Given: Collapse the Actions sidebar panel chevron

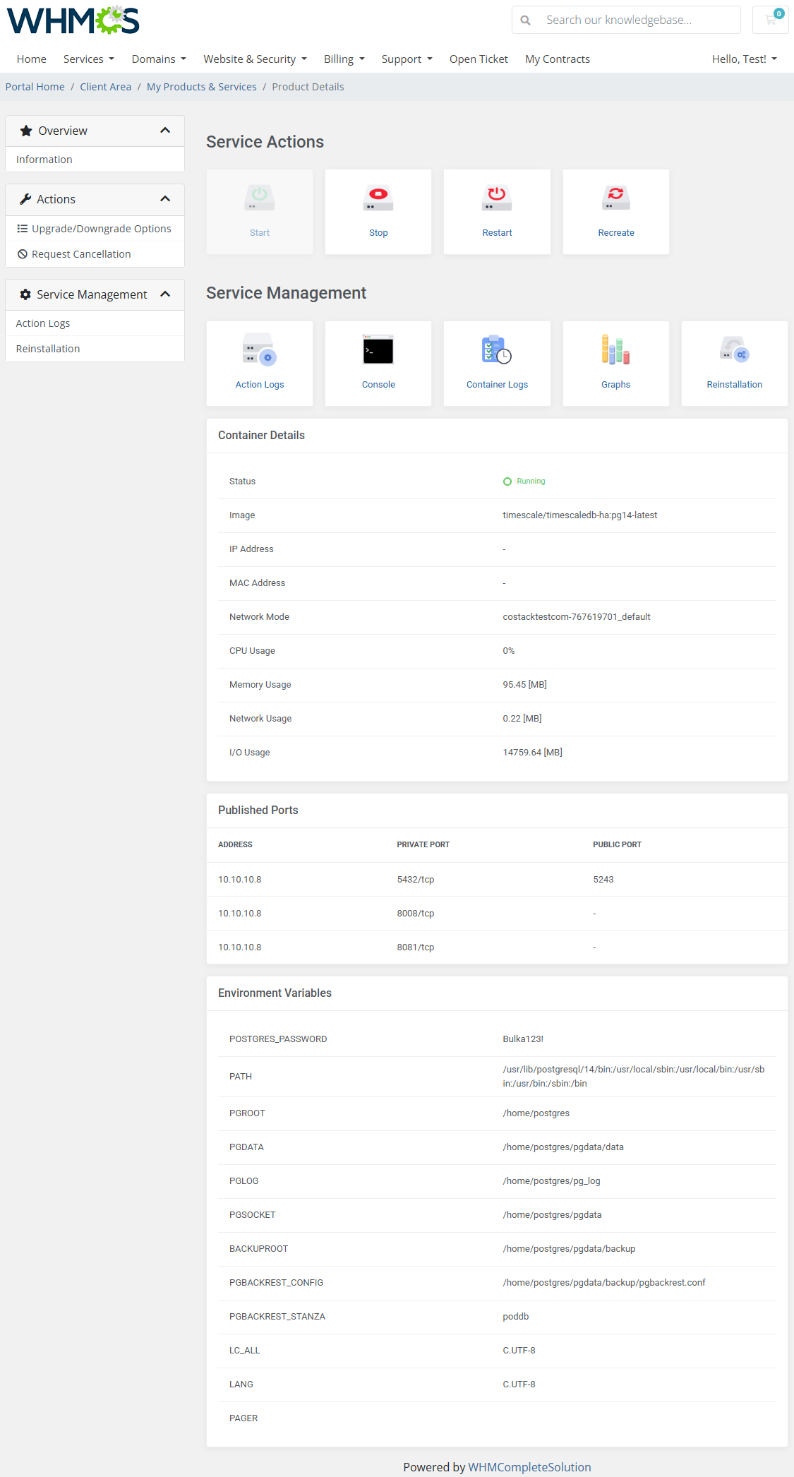Looking at the screenshot, I should click(x=165, y=199).
